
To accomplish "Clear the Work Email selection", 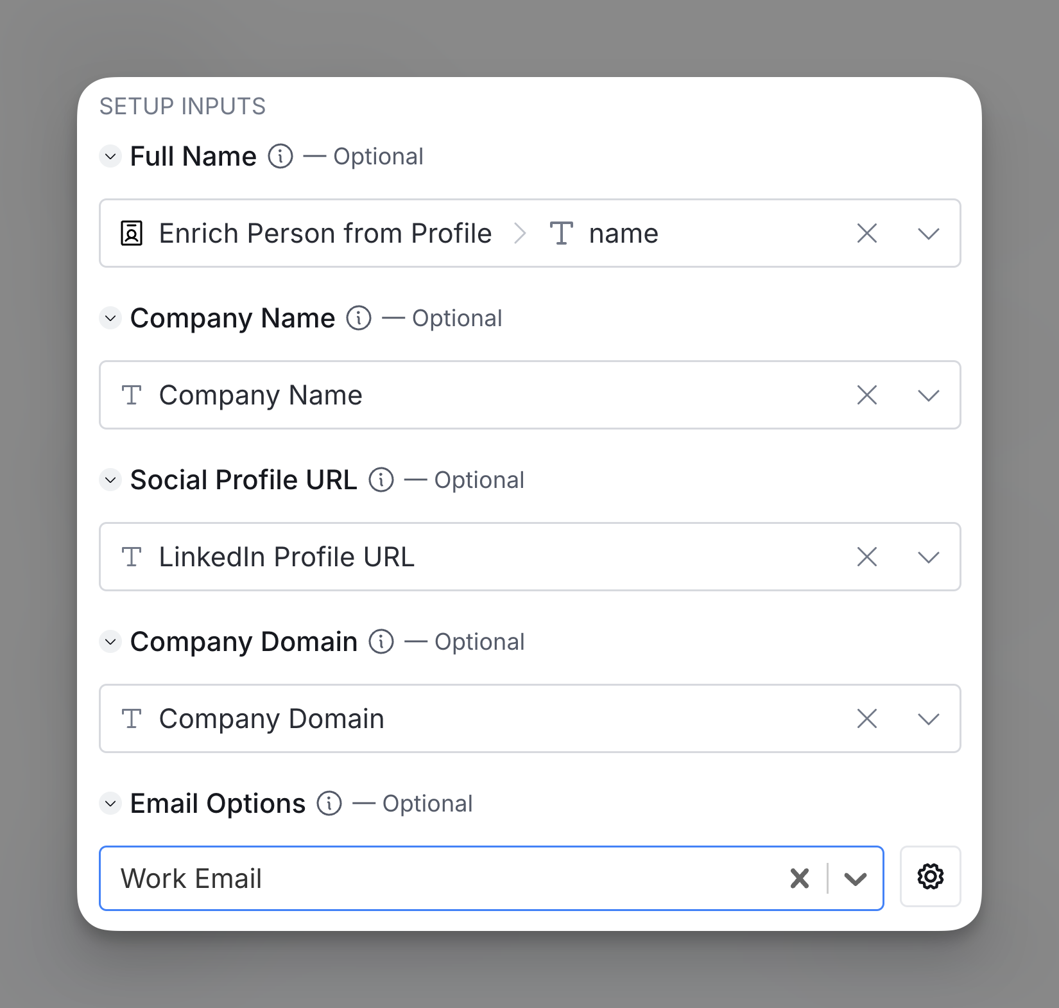I will (800, 878).
